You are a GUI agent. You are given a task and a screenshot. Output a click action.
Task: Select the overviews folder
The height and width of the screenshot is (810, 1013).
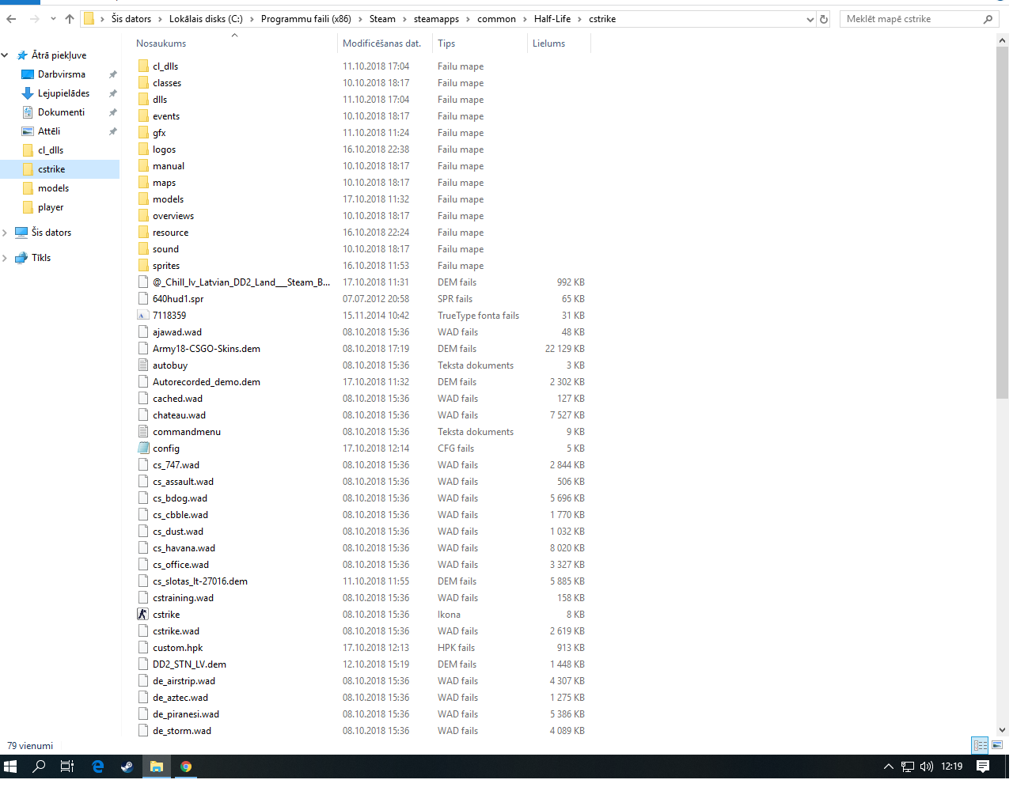pyautogui.click(x=173, y=216)
